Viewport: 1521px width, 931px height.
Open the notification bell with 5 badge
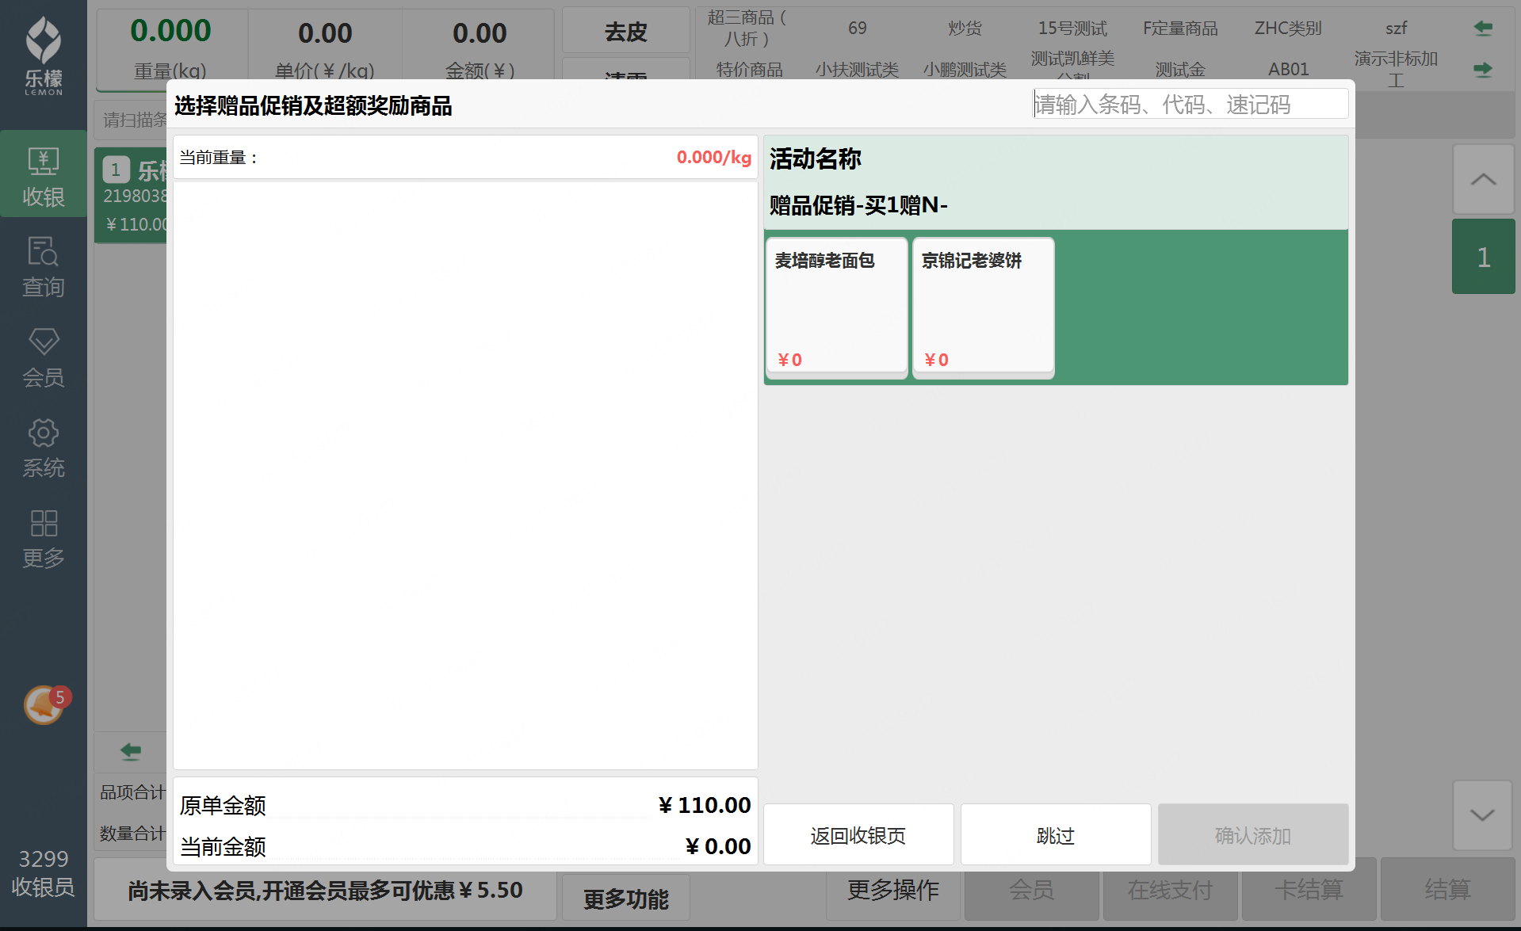(x=46, y=704)
